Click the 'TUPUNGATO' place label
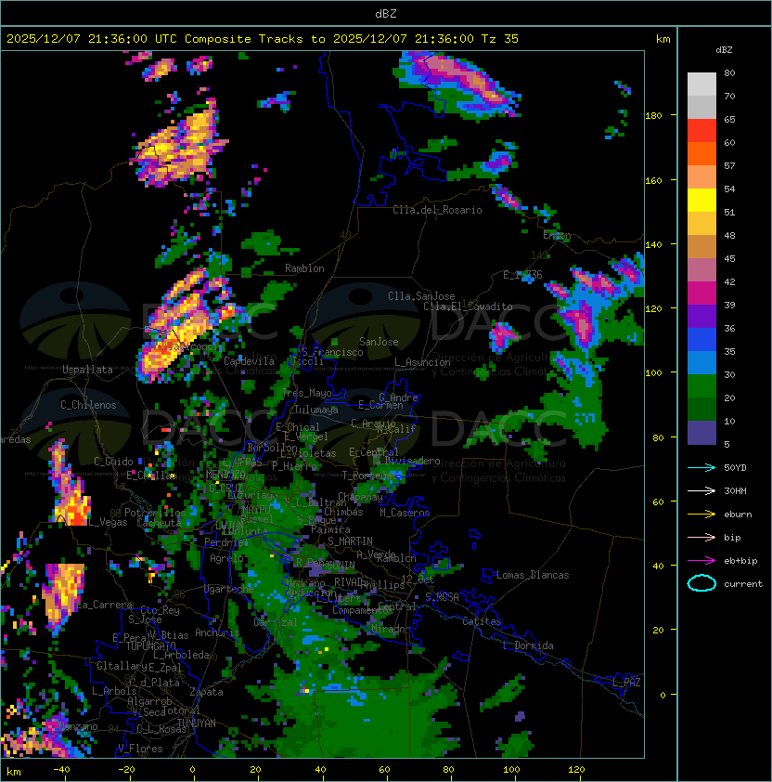772x782 pixels. click(x=150, y=645)
